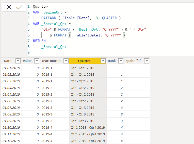Click the Value cell in the 01.03.2019 row
Viewport: 194px width, 144px height.
point(30,81)
